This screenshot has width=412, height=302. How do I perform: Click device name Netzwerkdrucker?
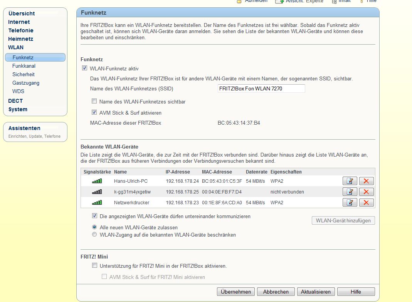click(x=132, y=203)
